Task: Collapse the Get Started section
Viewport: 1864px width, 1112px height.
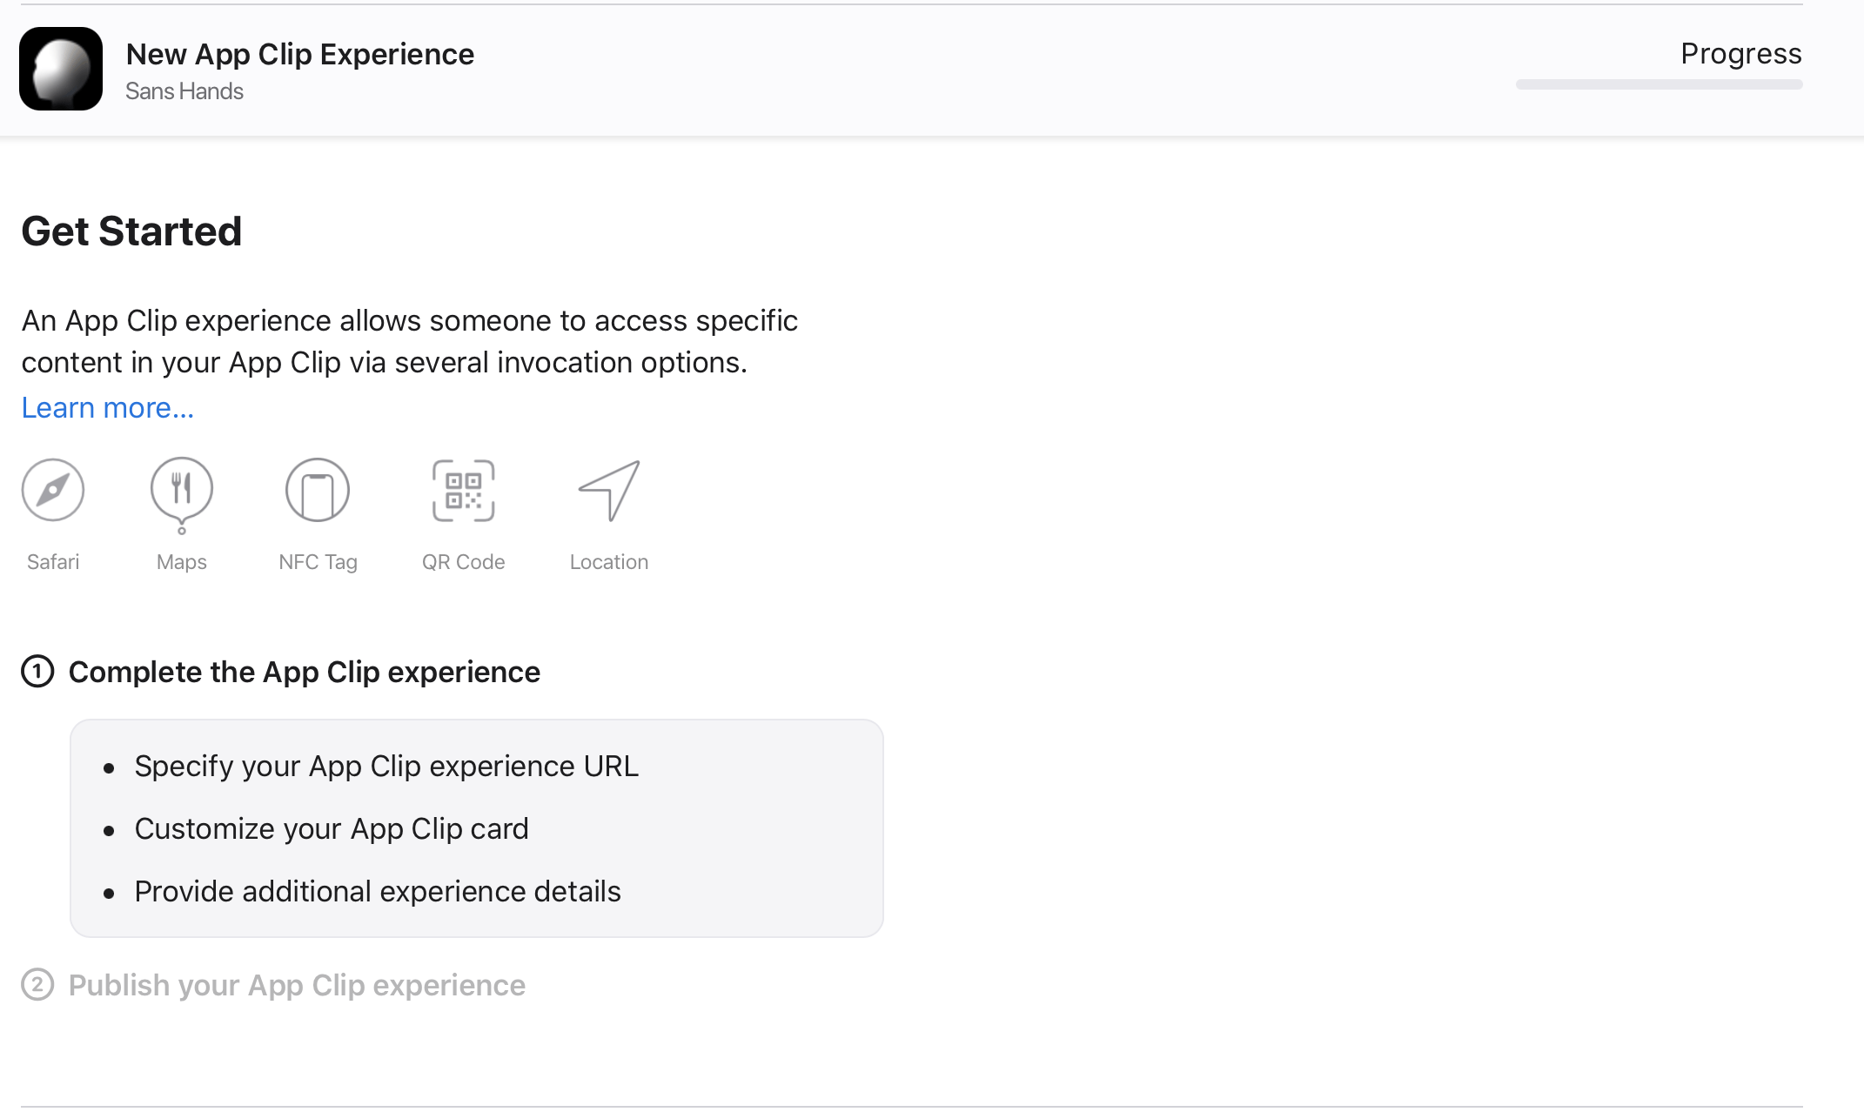Action: (131, 230)
